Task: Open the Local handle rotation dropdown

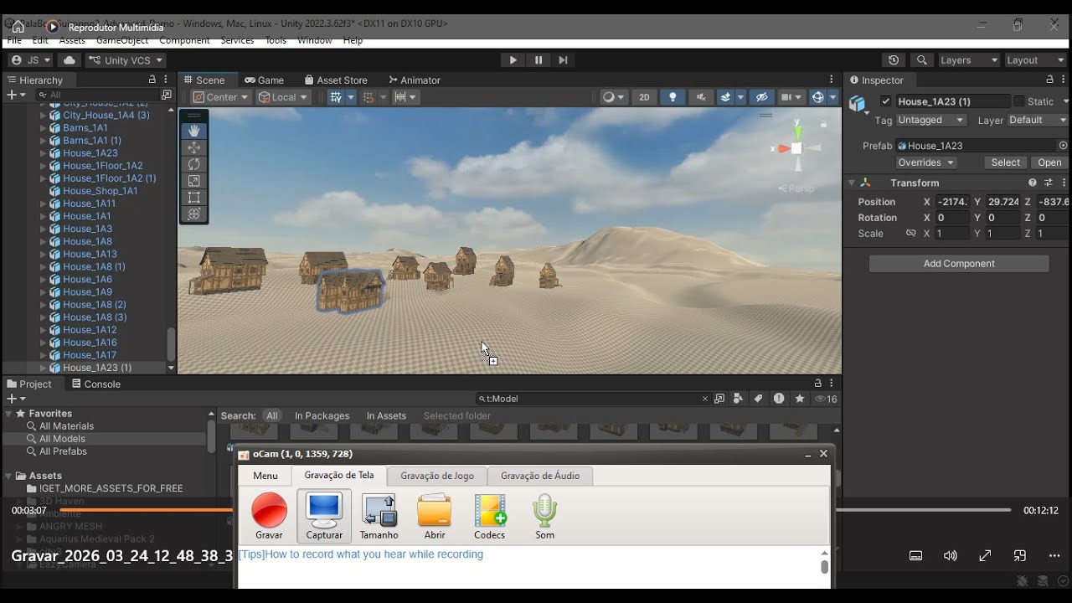Action: [x=283, y=97]
